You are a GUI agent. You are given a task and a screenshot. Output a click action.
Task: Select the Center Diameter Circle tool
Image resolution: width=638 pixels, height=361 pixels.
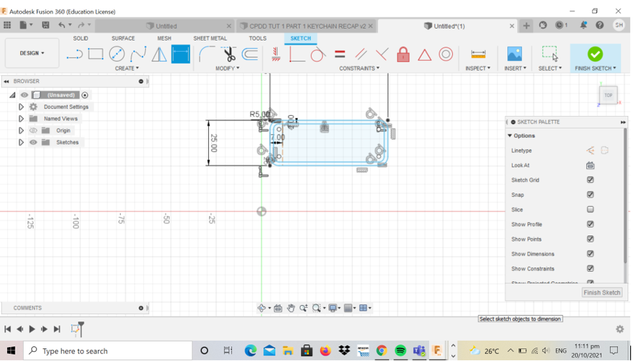point(117,54)
